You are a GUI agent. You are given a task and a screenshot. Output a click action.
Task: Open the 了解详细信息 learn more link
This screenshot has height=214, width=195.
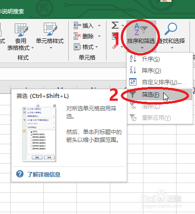(44, 175)
